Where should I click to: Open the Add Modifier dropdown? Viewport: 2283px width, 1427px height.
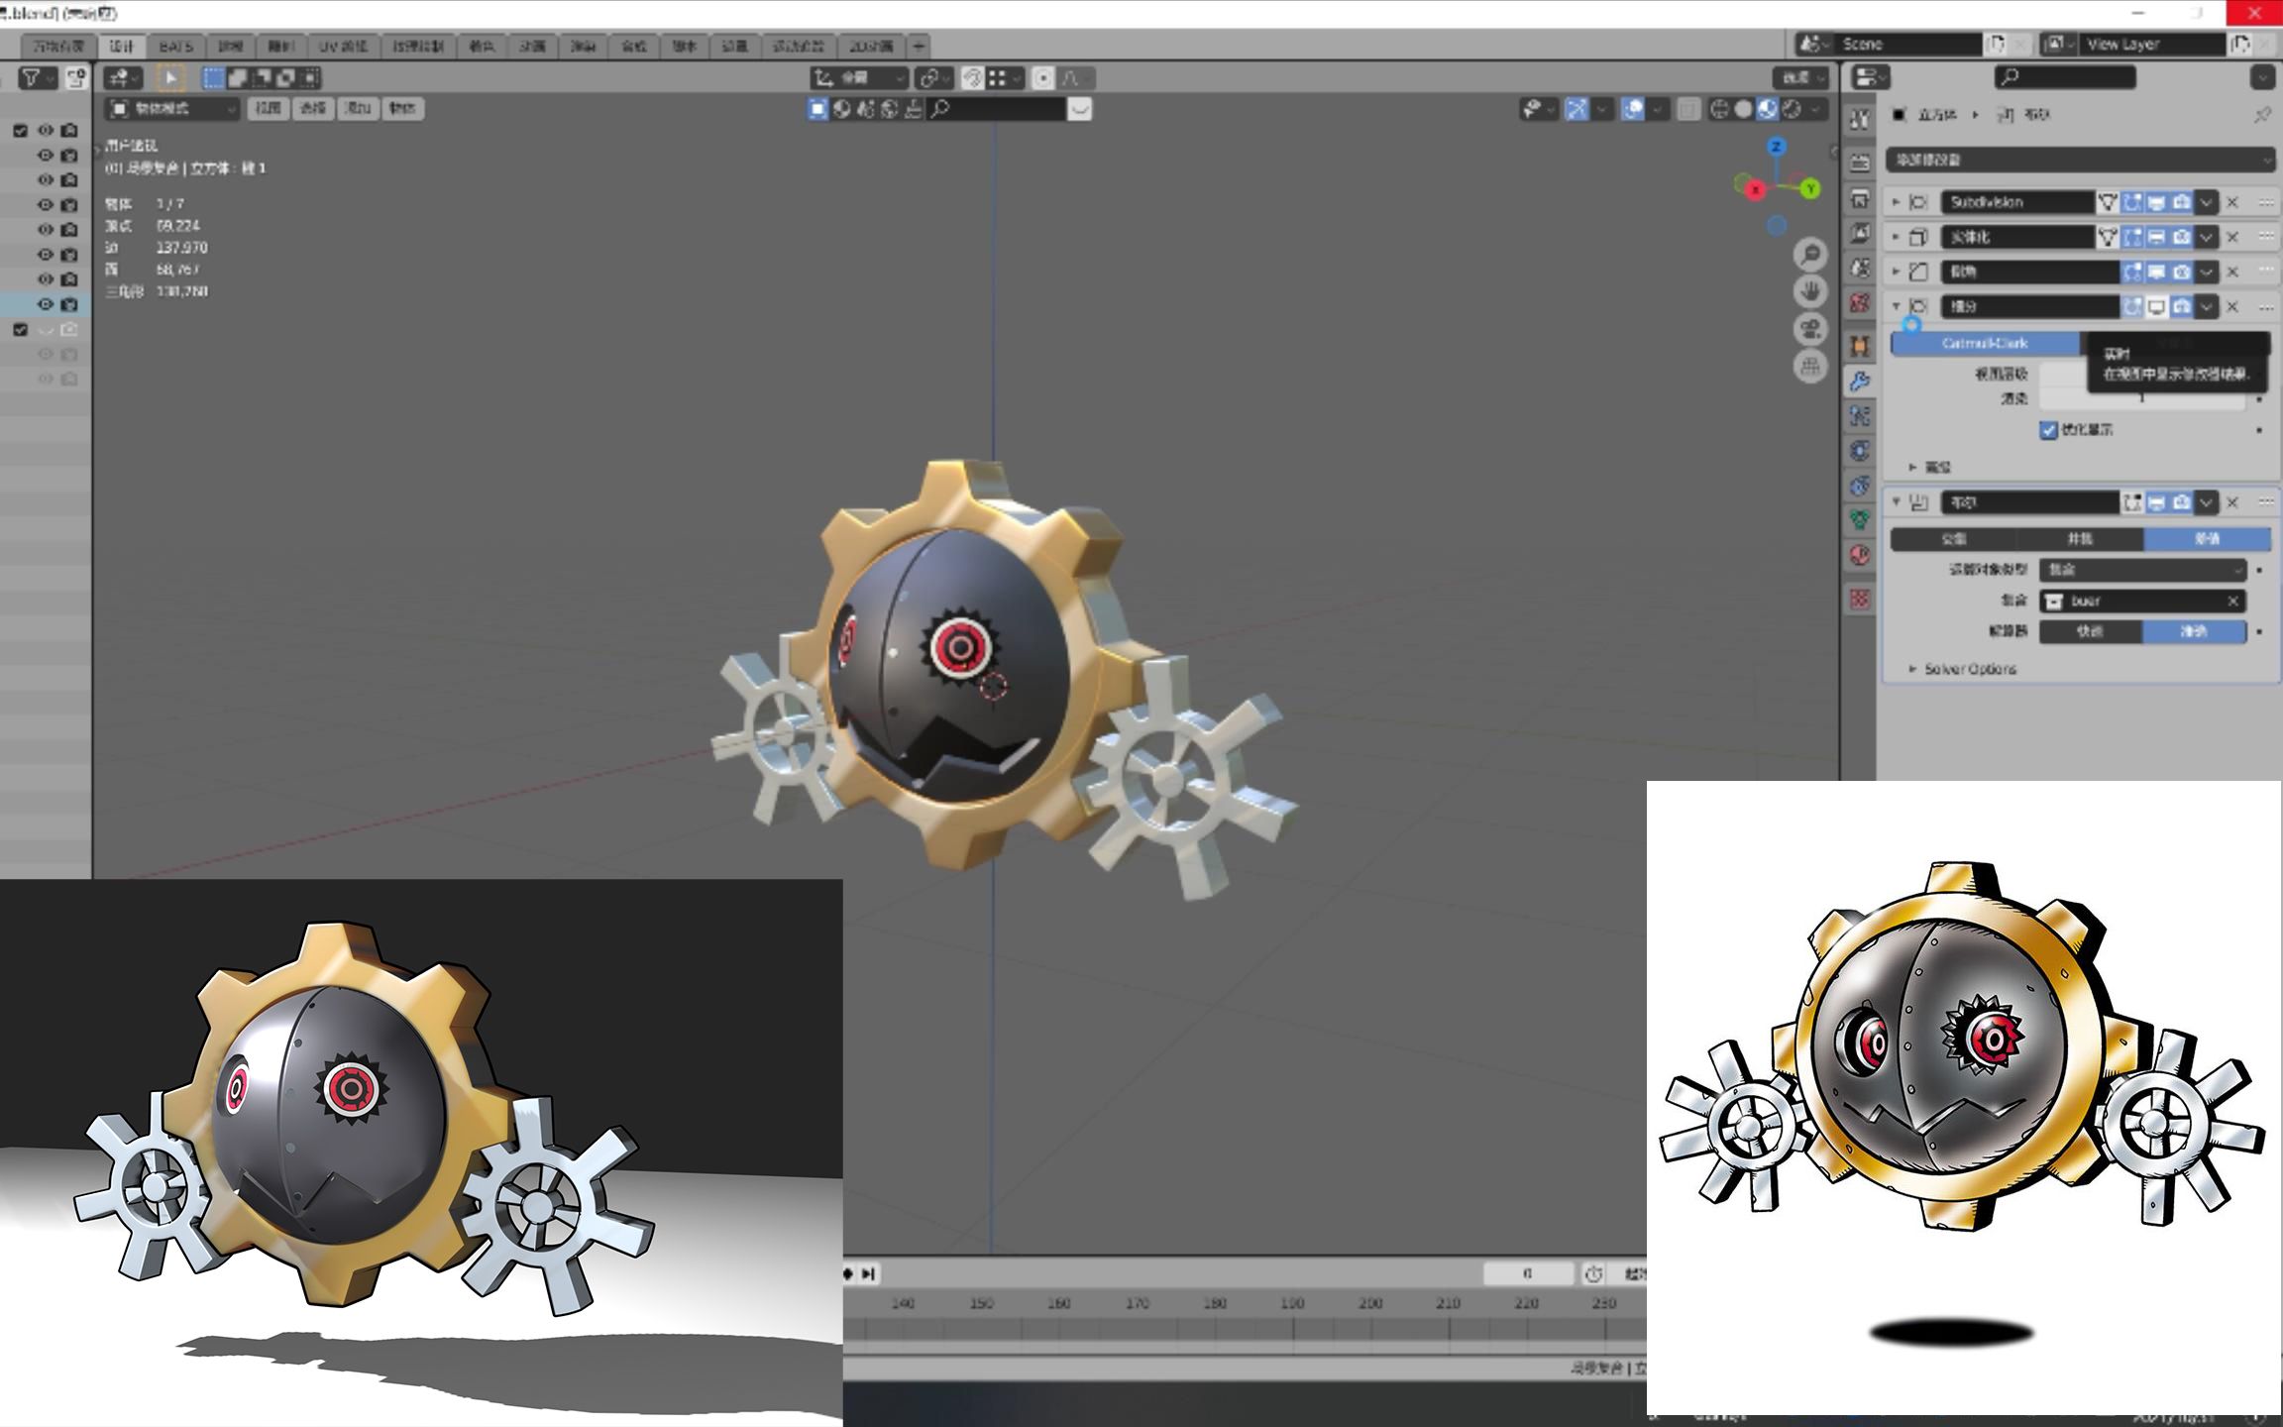(x=2080, y=160)
